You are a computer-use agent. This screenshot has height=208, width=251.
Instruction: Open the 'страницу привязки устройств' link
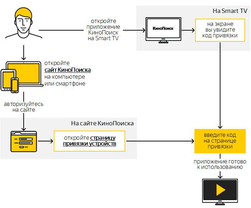tap(90, 141)
